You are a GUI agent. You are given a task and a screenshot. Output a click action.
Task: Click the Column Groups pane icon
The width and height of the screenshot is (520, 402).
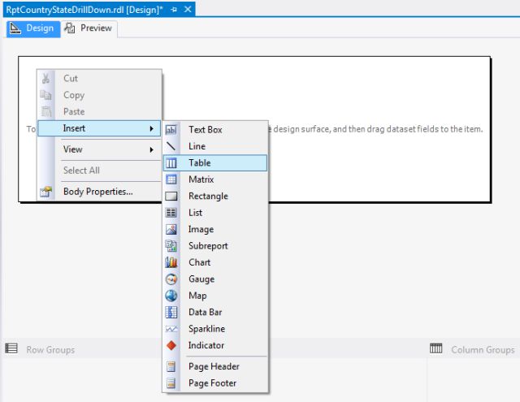point(435,348)
